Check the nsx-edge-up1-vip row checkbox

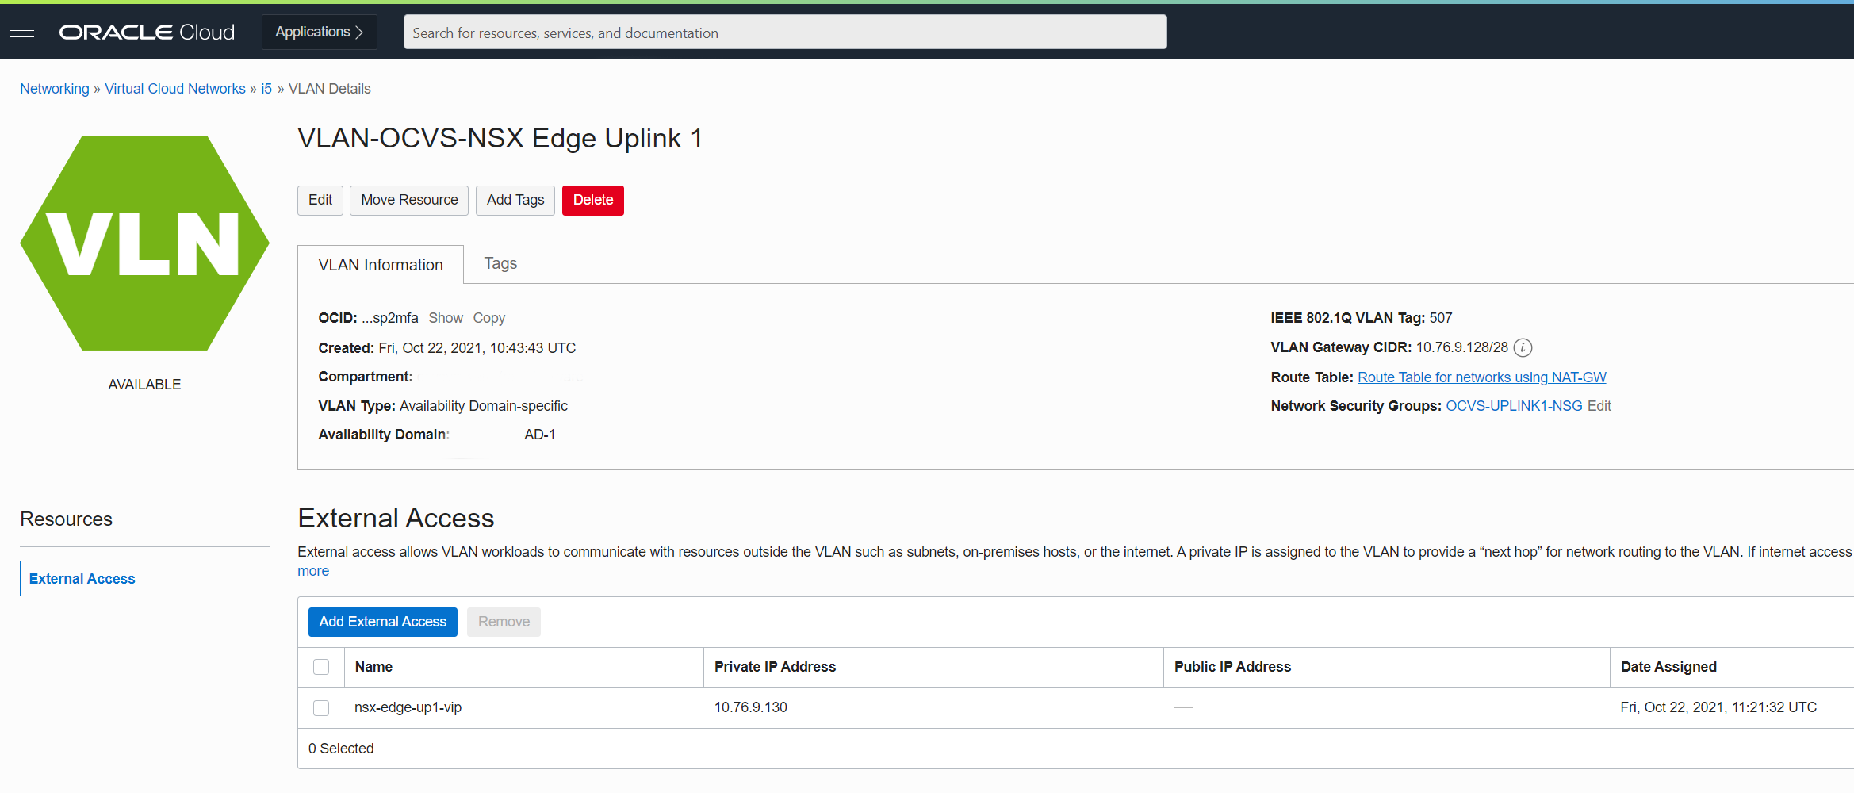pyautogui.click(x=321, y=707)
